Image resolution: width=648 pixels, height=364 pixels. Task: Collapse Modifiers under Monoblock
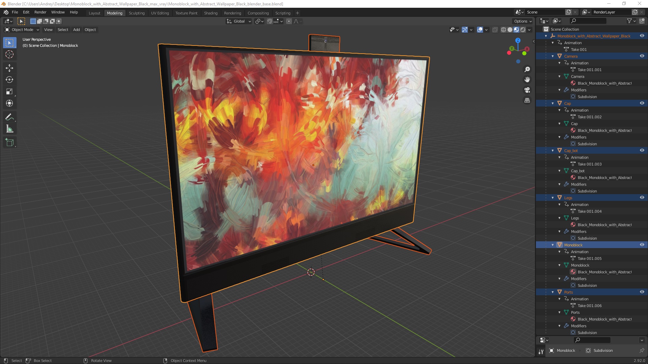click(560, 279)
